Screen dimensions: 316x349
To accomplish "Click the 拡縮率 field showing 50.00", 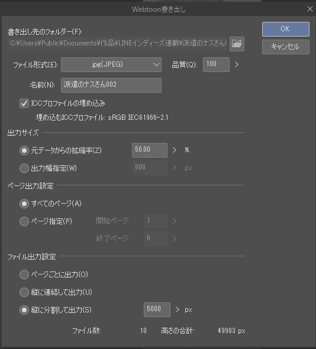I will [x=150, y=150].
